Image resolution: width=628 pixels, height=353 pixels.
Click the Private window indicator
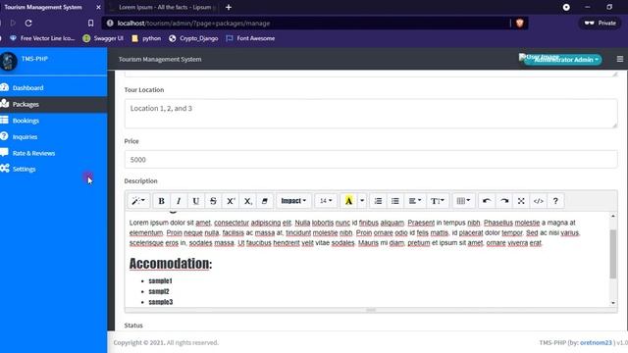600,24
